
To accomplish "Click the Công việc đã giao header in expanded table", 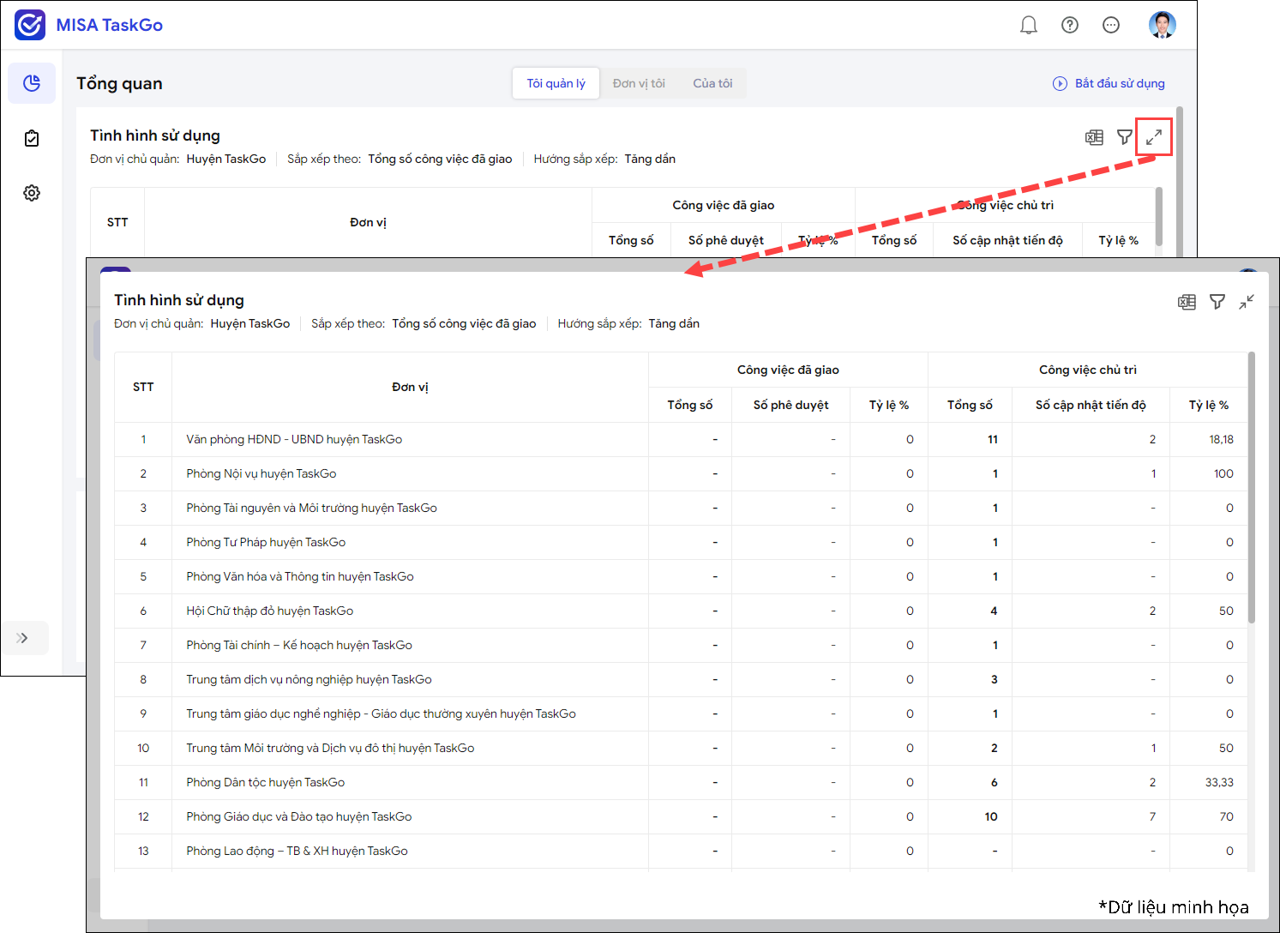I will (788, 370).
